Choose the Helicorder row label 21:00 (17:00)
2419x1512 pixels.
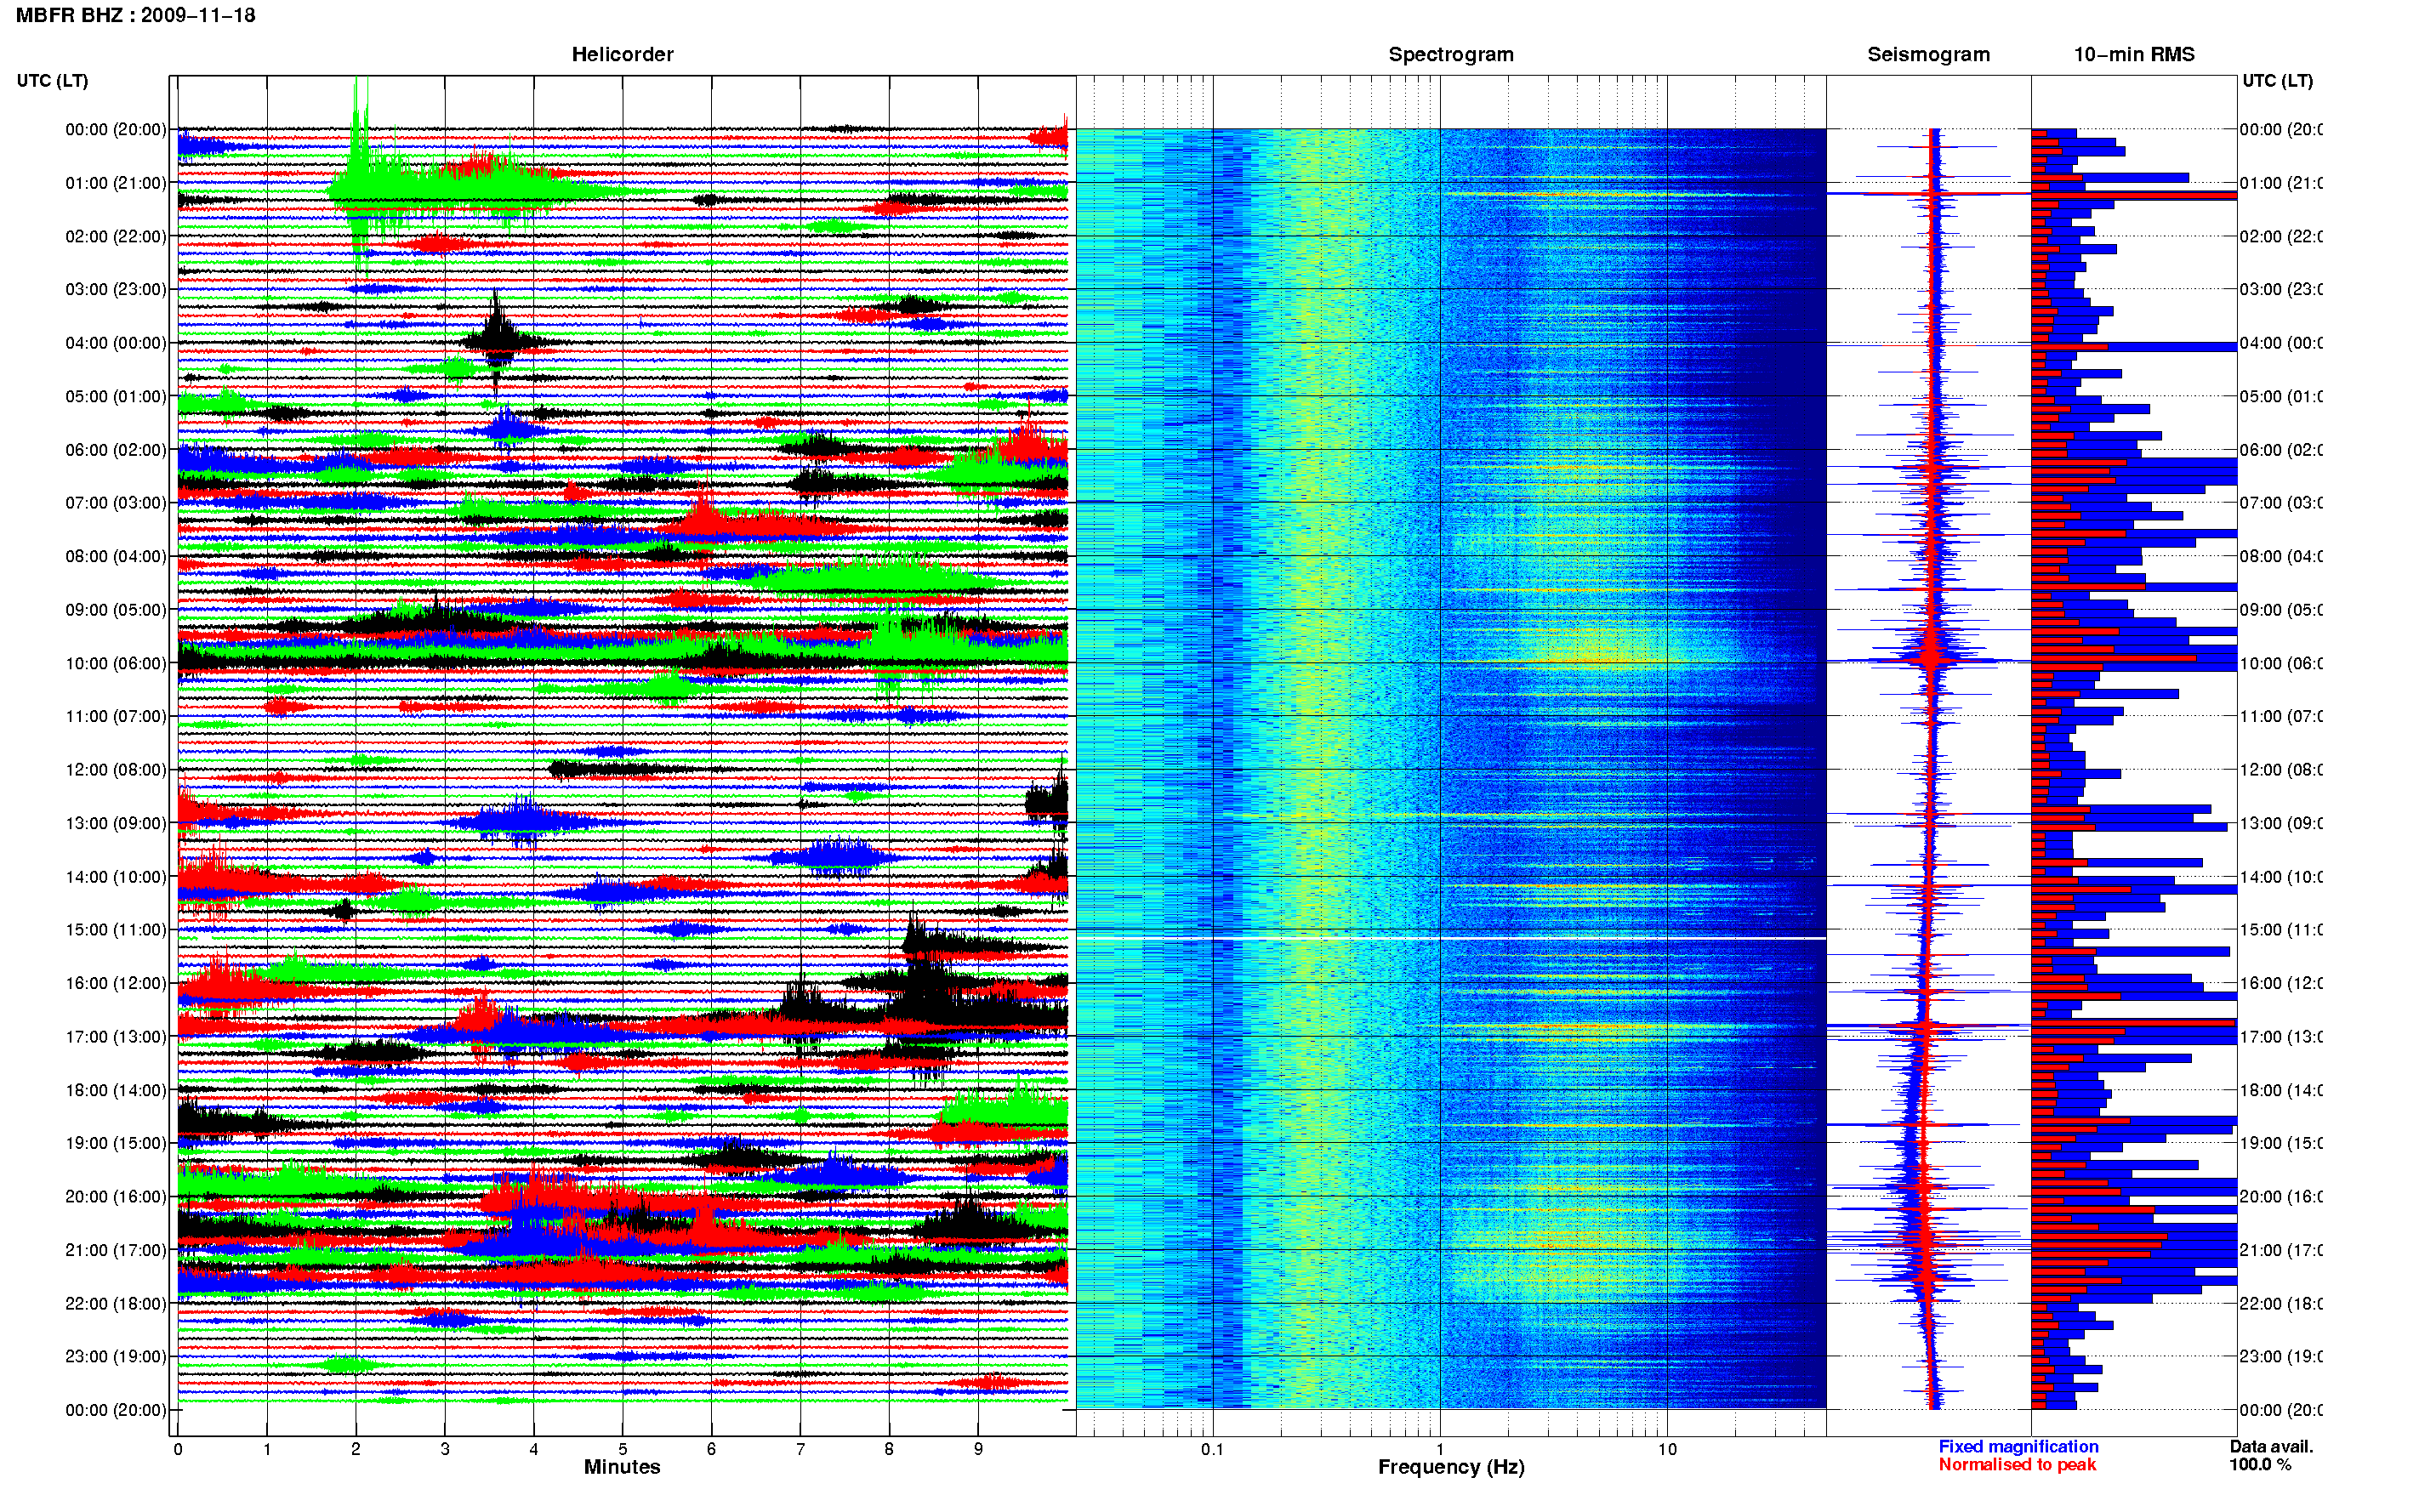[116, 1250]
